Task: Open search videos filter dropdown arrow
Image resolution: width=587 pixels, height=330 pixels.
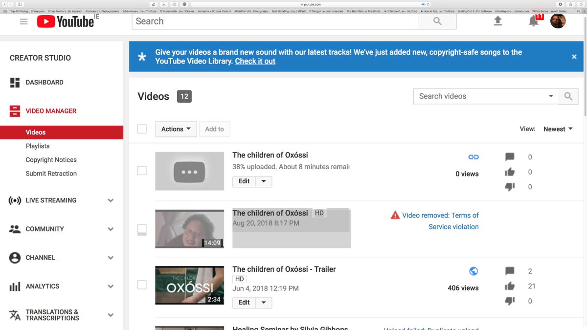Action: 551,96
